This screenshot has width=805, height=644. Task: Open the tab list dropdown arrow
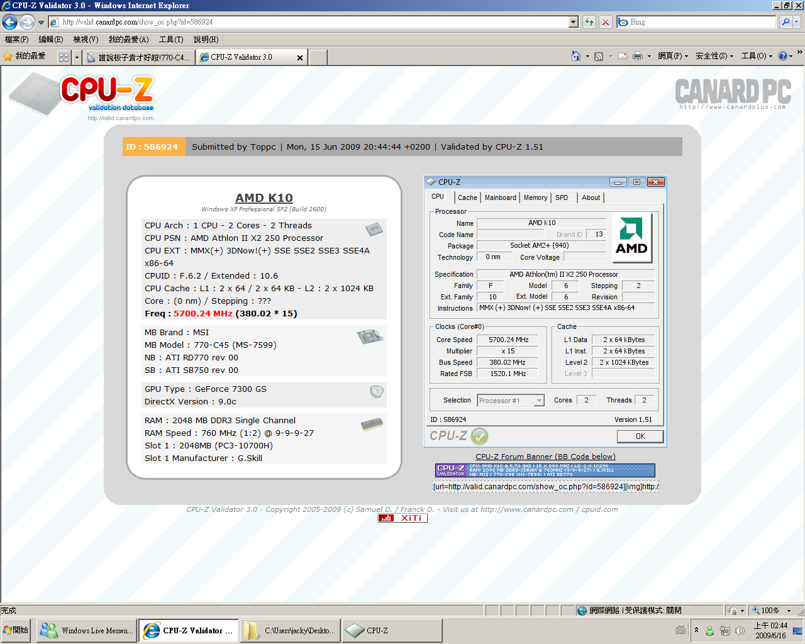77,57
